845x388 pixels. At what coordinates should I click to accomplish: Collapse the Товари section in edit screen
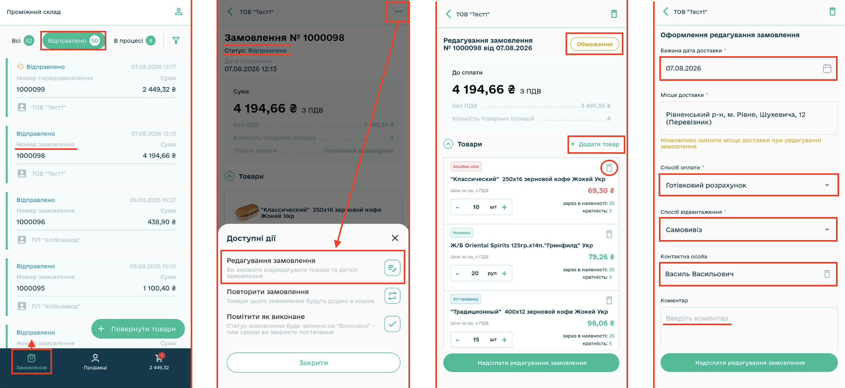pyautogui.click(x=448, y=144)
